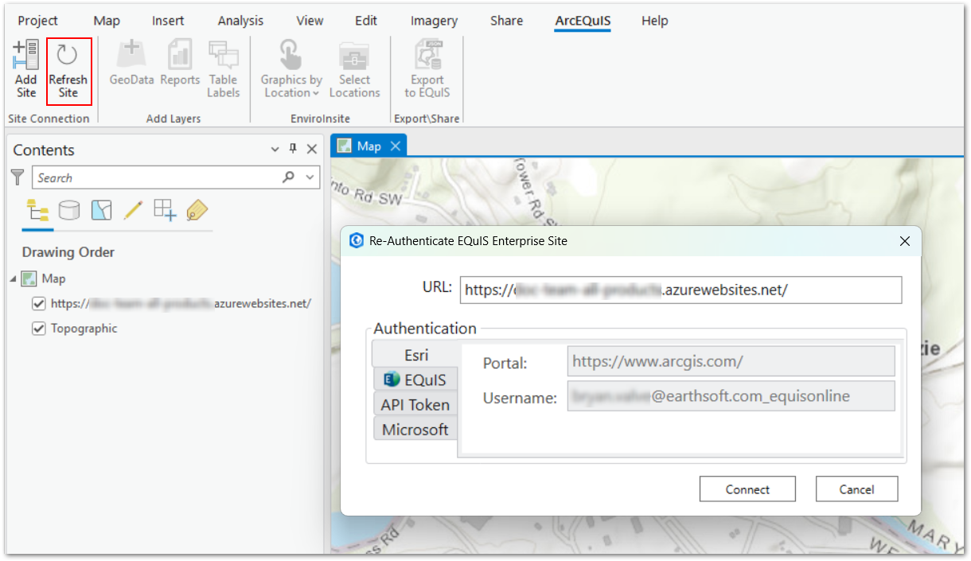Select List By Editing pencil icon
The width and height of the screenshot is (971, 561).
point(133,210)
